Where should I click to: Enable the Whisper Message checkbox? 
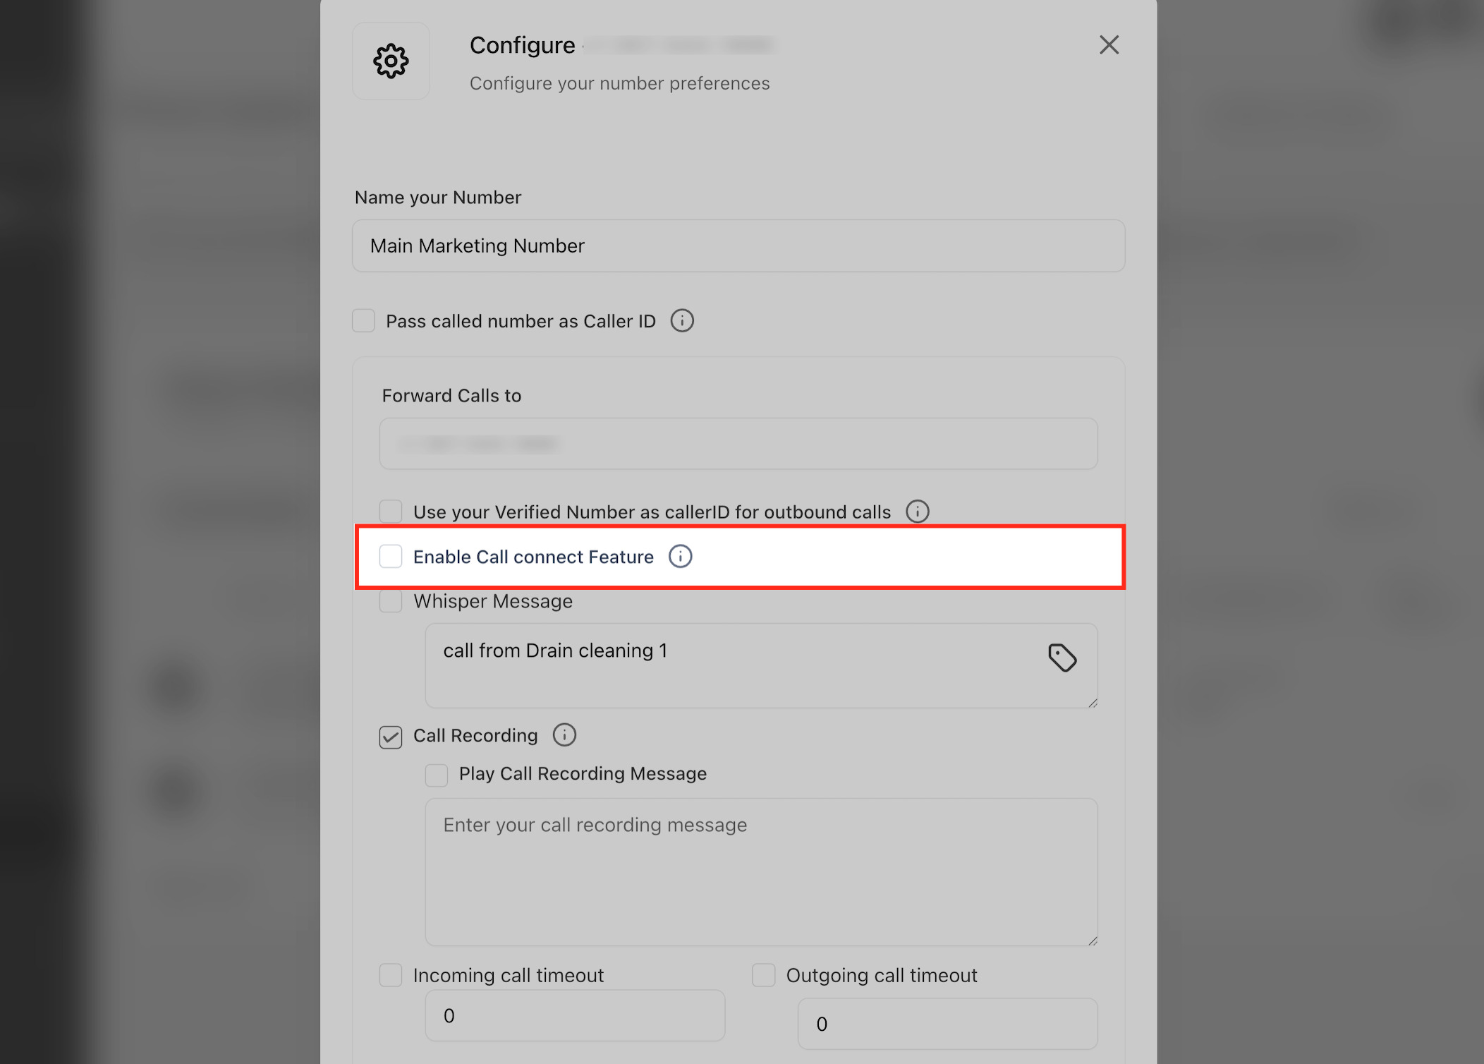pyautogui.click(x=391, y=601)
